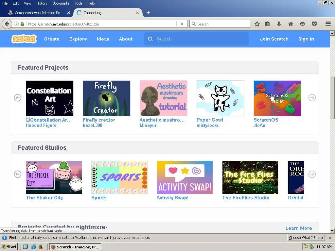Click the Scratch site search field

[x=196, y=39]
